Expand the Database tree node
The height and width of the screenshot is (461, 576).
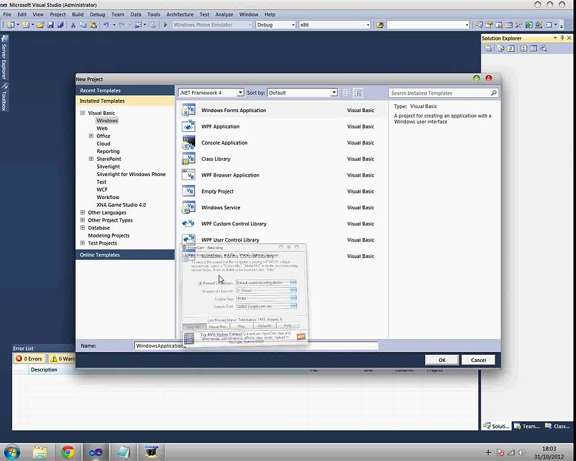[83, 227]
